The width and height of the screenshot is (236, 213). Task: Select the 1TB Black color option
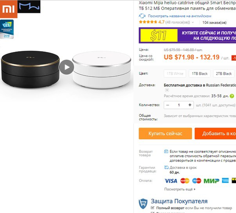[x=200, y=73]
